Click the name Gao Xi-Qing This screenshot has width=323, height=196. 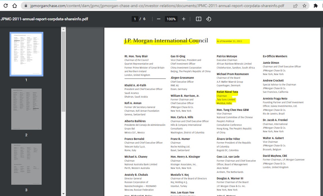coord(178,56)
